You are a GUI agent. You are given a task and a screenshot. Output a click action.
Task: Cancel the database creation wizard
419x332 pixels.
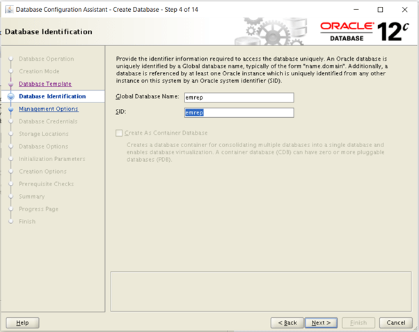pos(395,323)
